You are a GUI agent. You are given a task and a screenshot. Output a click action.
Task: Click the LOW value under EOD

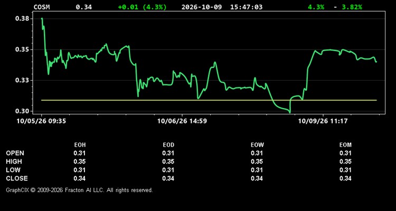[x=168, y=170]
